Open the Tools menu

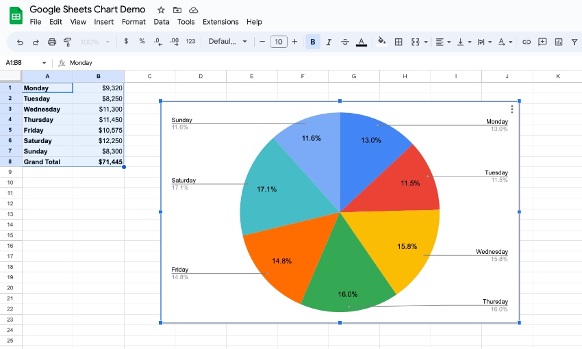(186, 22)
